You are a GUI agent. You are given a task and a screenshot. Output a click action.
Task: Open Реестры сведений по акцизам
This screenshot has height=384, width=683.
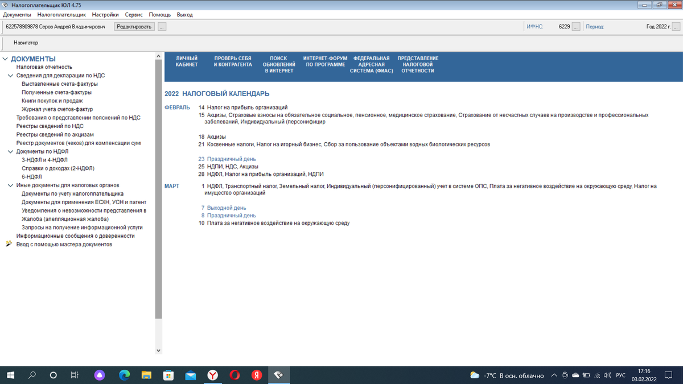pos(55,135)
